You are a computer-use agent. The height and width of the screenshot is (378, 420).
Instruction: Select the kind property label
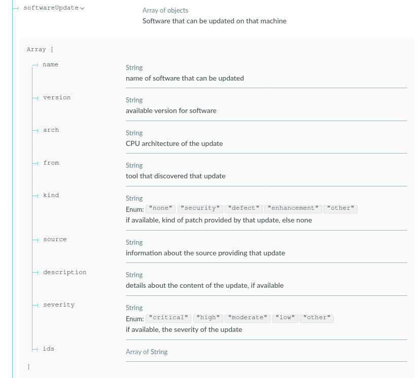pos(51,196)
